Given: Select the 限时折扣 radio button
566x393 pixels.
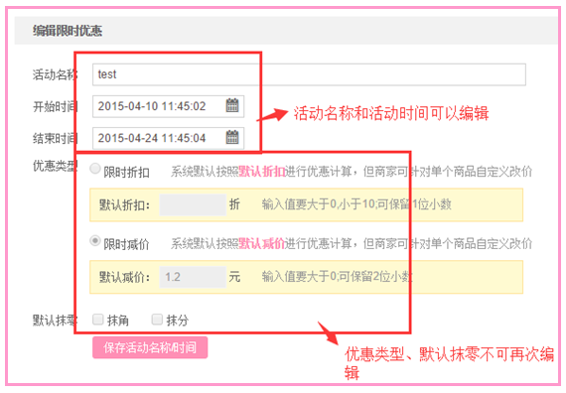Looking at the screenshot, I should click(x=95, y=168).
